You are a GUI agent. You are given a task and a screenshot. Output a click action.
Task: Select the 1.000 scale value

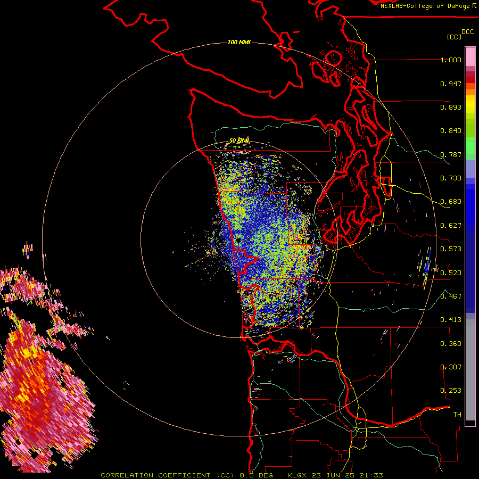pos(451,60)
